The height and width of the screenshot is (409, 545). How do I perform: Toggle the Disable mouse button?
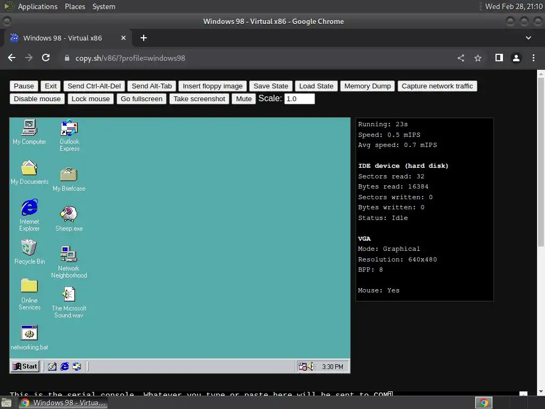pyautogui.click(x=37, y=99)
